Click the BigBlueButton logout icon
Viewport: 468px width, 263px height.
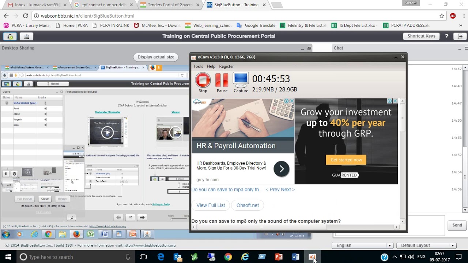tap(460, 37)
